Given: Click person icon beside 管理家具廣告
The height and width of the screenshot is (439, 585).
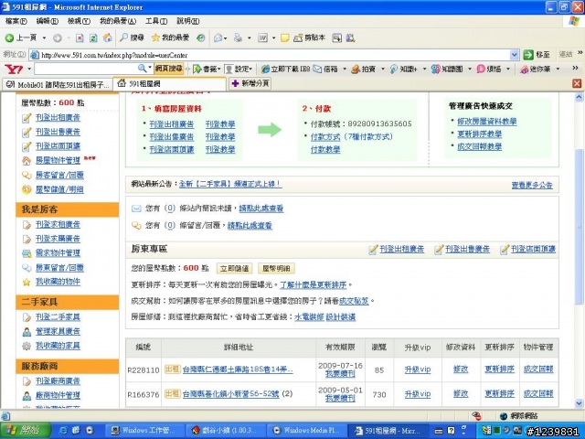Looking at the screenshot, I should coord(27,331).
